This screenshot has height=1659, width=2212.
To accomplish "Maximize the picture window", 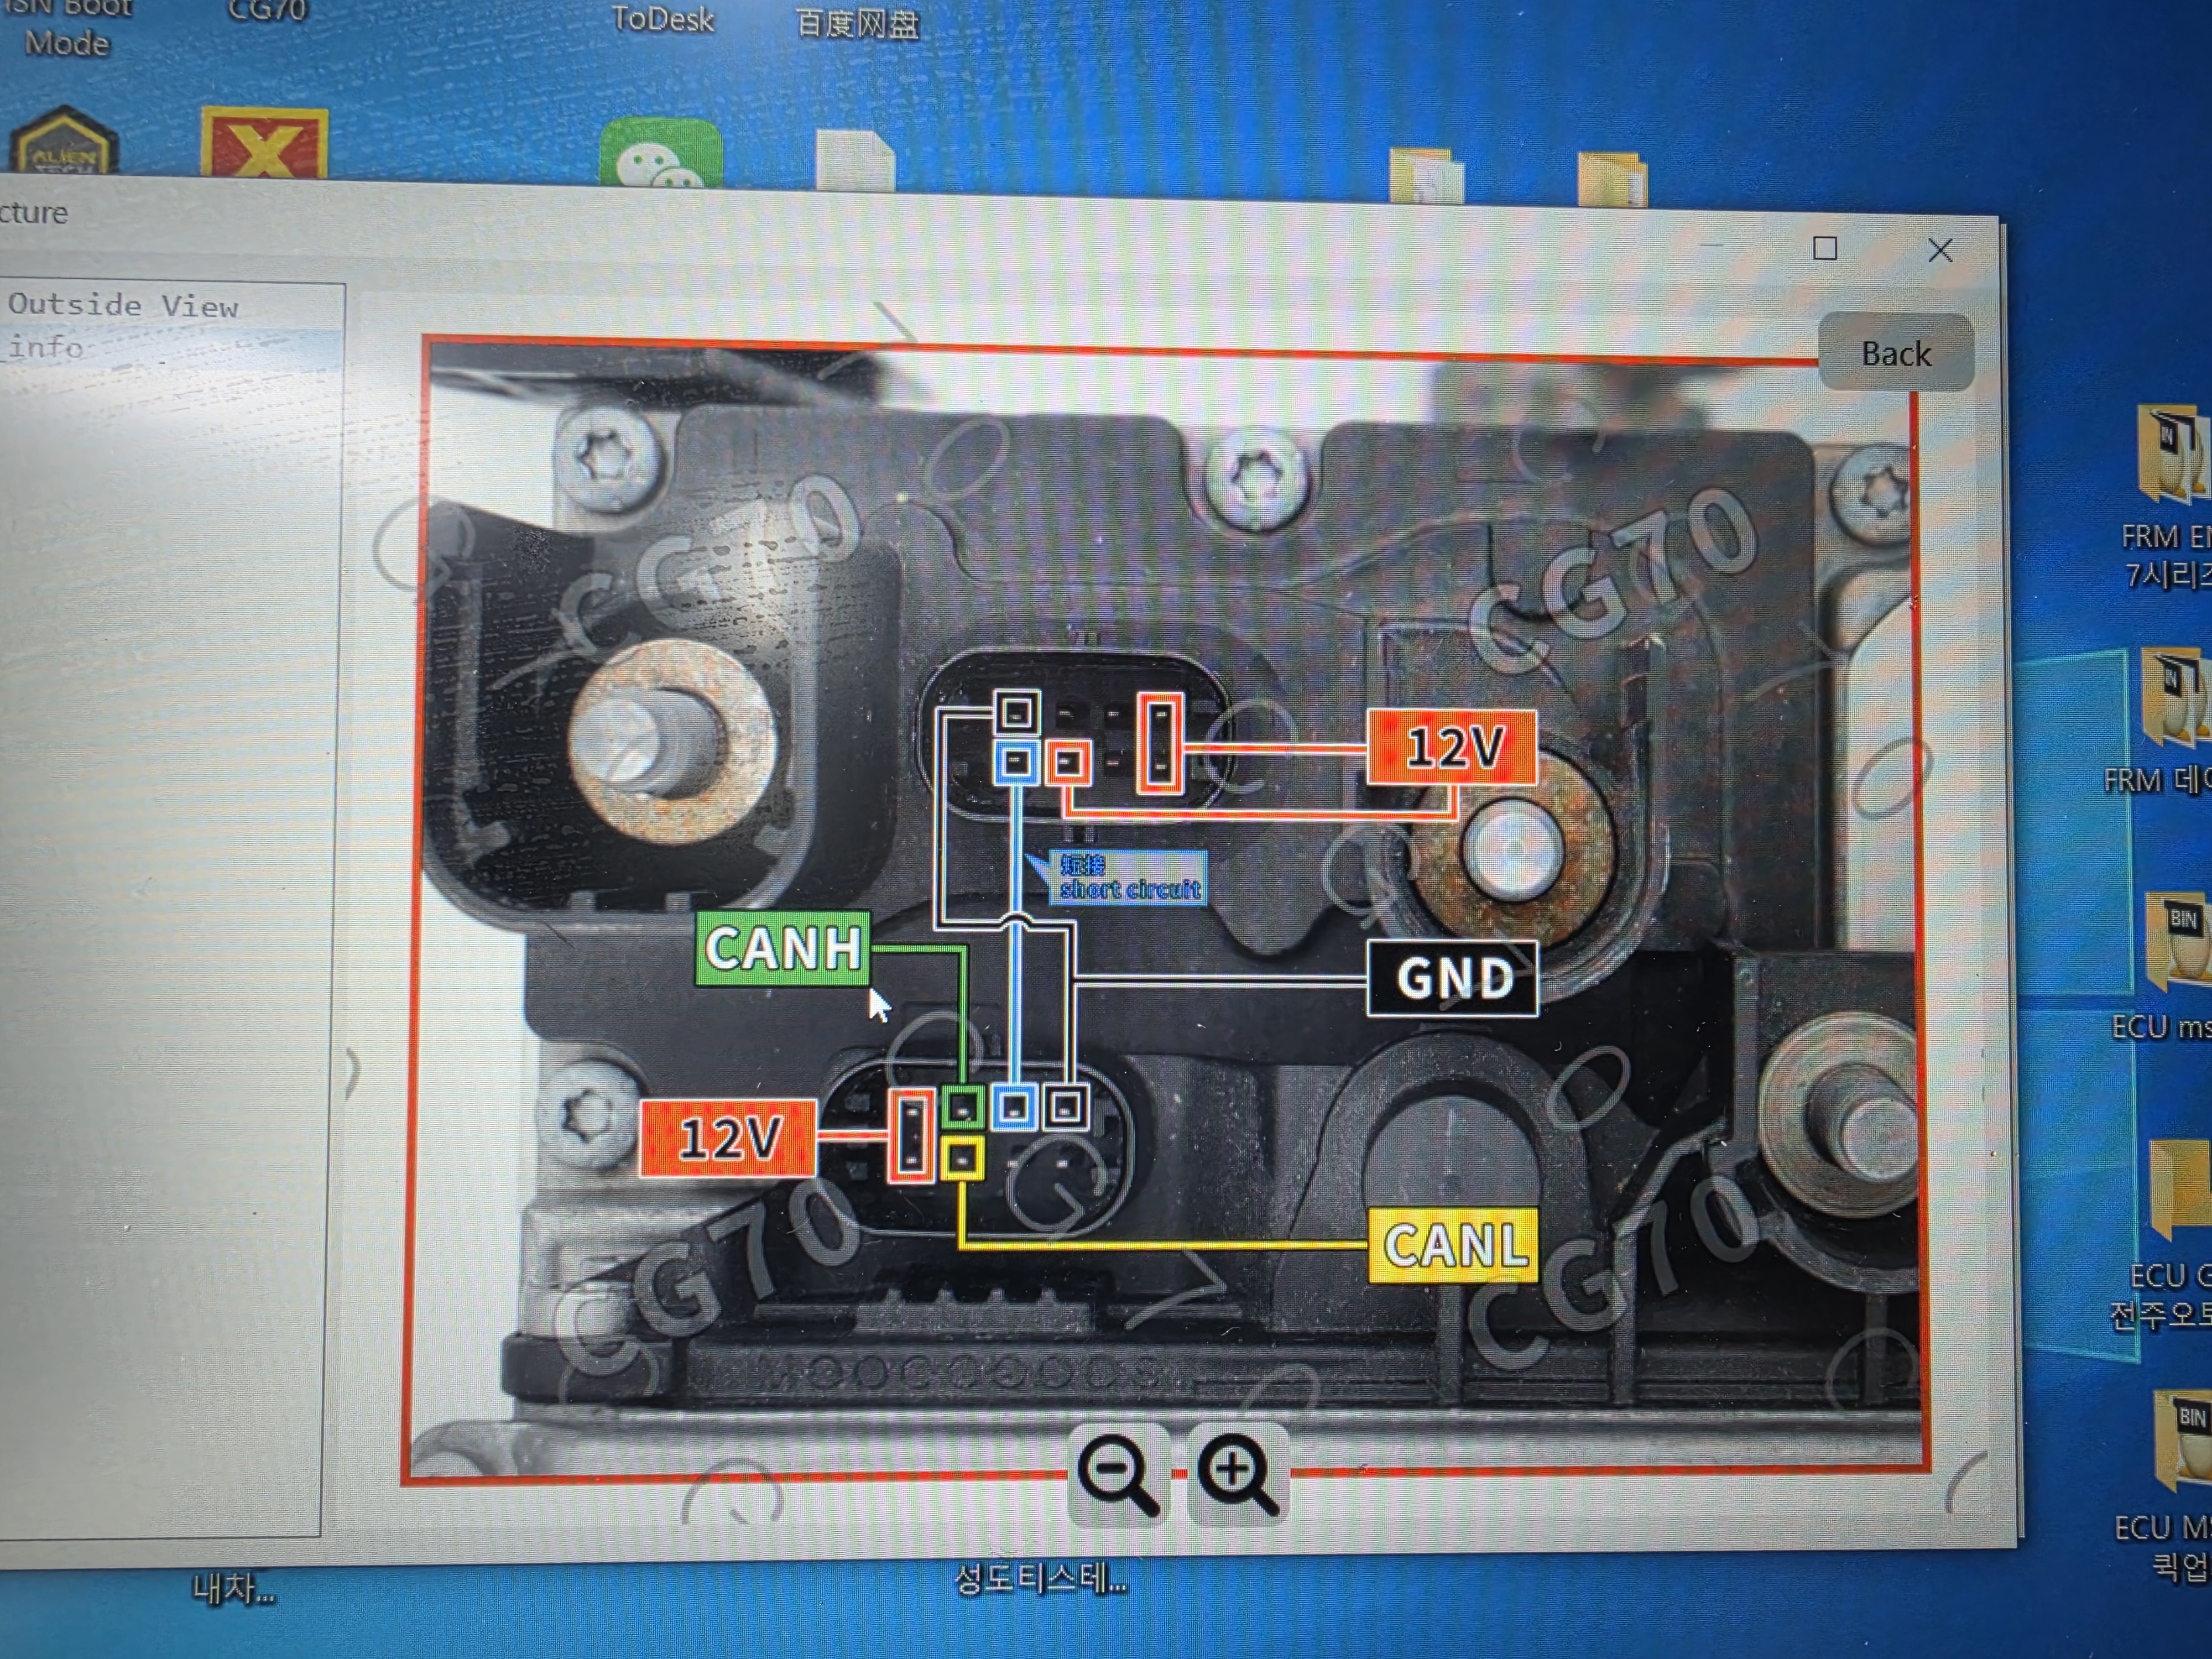I will tap(1825, 248).
